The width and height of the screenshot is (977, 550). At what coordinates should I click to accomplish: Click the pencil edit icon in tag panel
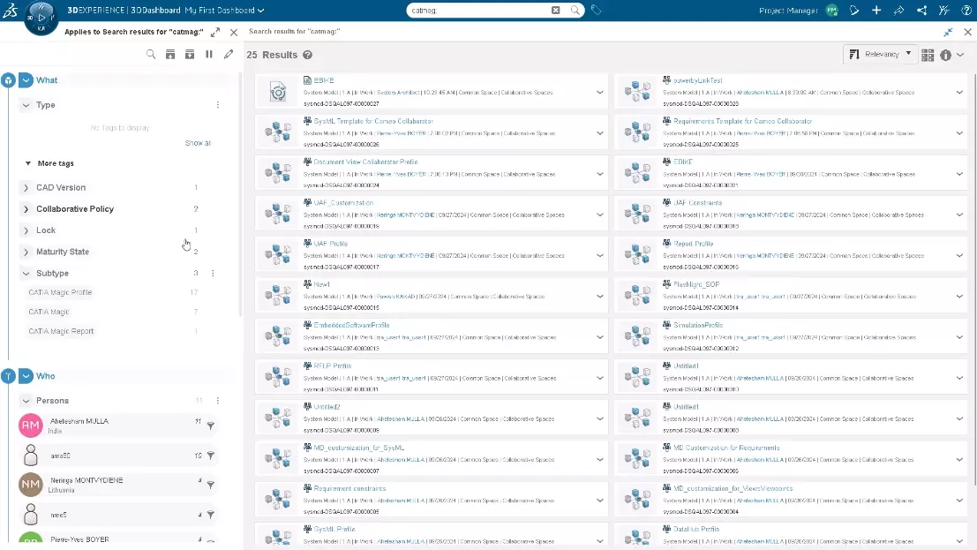coord(229,55)
